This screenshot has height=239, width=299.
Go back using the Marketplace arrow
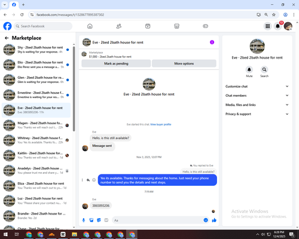(7, 38)
